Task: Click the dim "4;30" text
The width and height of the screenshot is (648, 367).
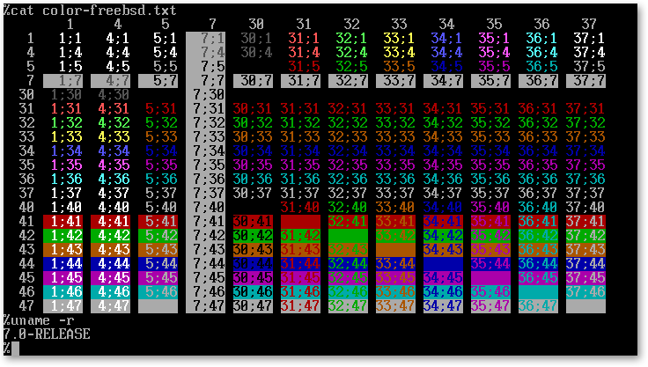Action: click(114, 95)
